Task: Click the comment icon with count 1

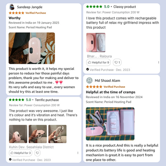Action: click(117, 62)
